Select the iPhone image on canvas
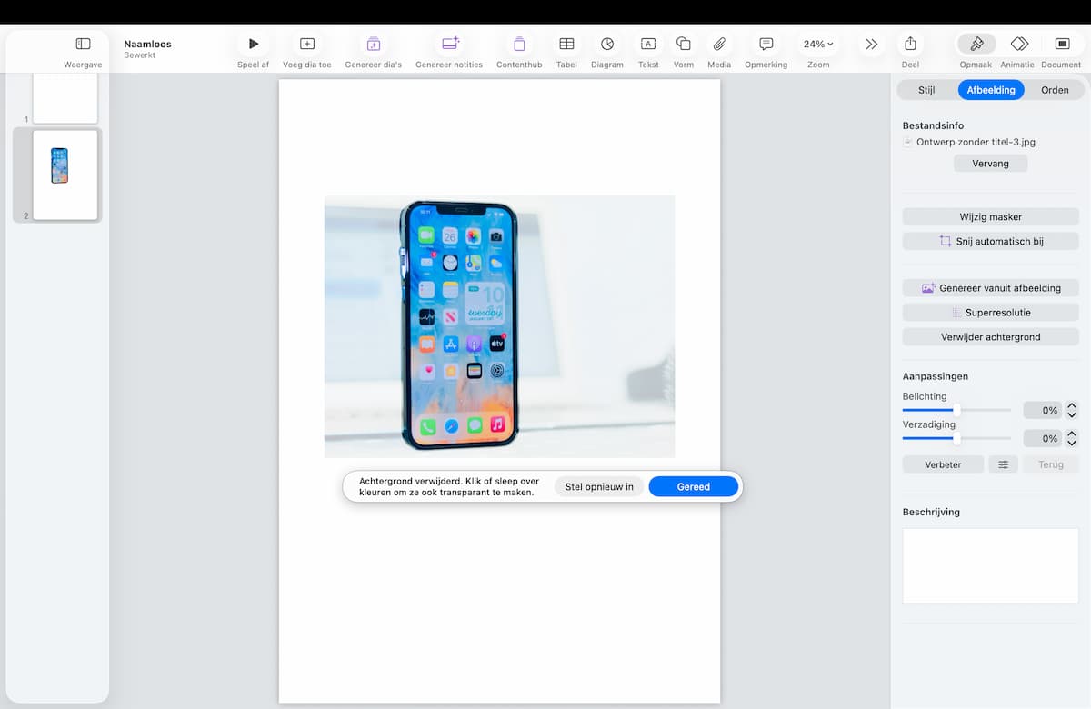Screen dimensions: 1091x709 [x=499, y=326]
